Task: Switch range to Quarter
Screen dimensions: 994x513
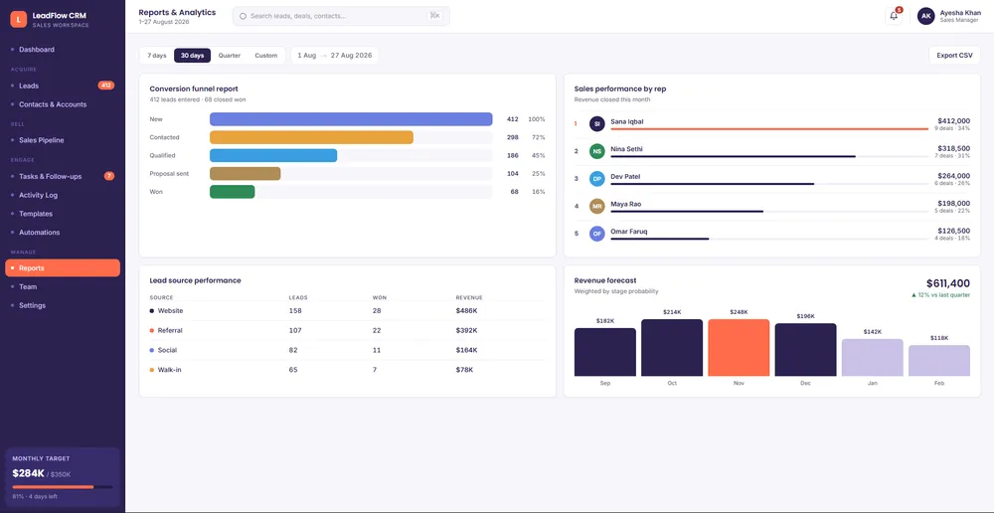Action: [x=230, y=56]
